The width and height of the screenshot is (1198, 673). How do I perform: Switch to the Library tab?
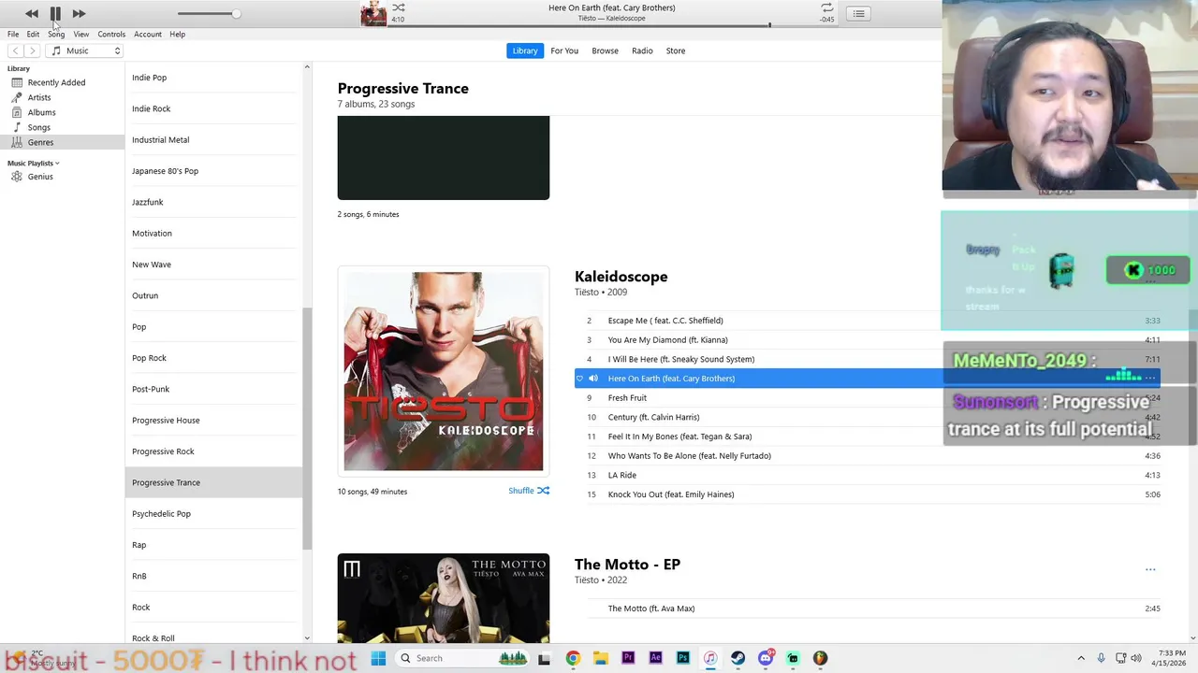pyautogui.click(x=525, y=50)
